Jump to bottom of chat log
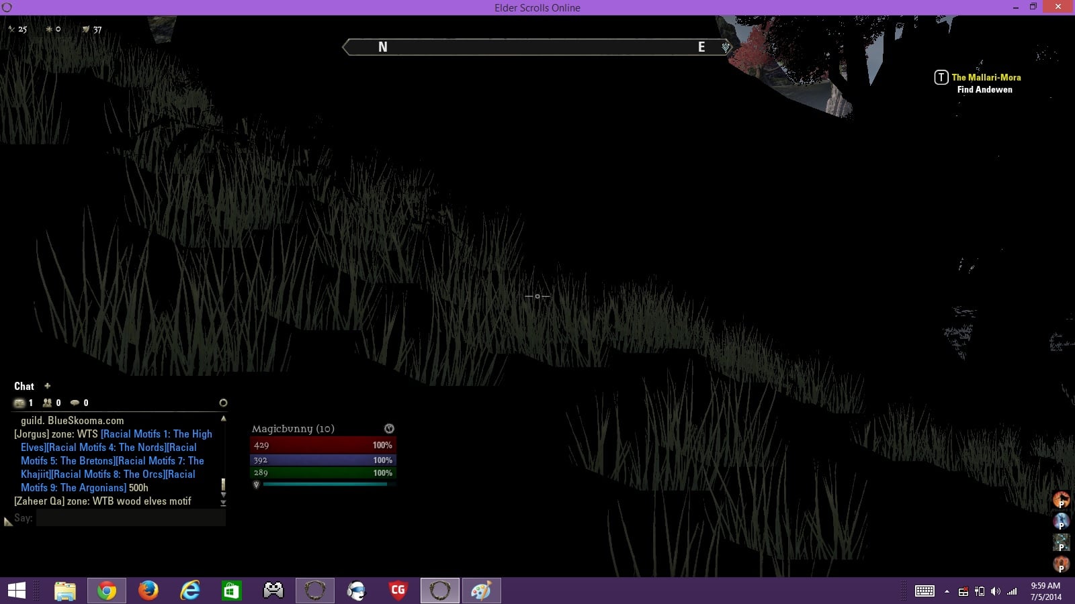This screenshot has height=604, width=1075. click(223, 503)
